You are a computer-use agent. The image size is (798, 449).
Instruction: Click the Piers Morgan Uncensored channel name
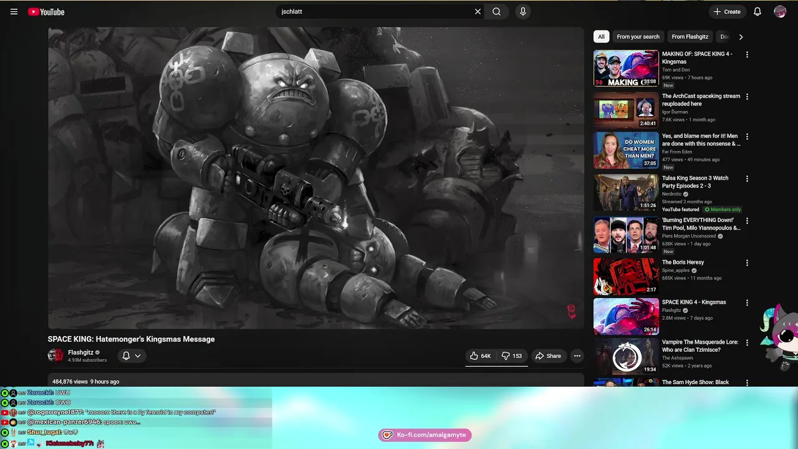[x=689, y=236]
